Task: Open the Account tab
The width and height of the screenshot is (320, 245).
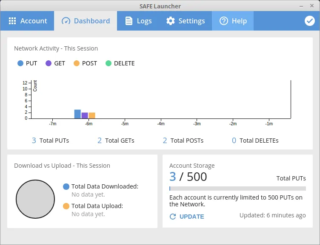Action: pyautogui.click(x=27, y=21)
